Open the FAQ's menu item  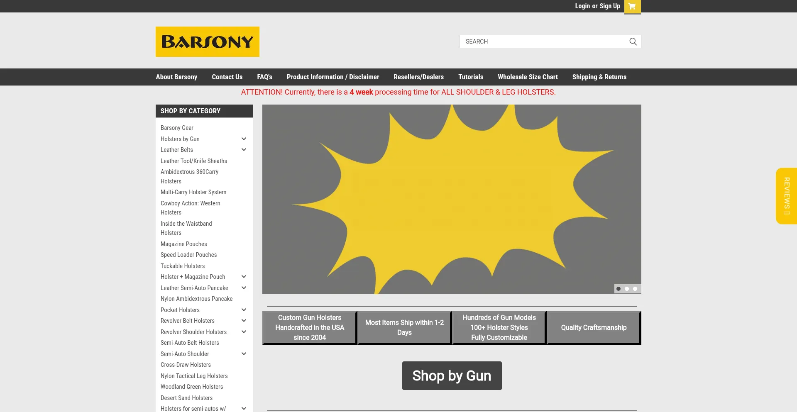pos(264,77)
